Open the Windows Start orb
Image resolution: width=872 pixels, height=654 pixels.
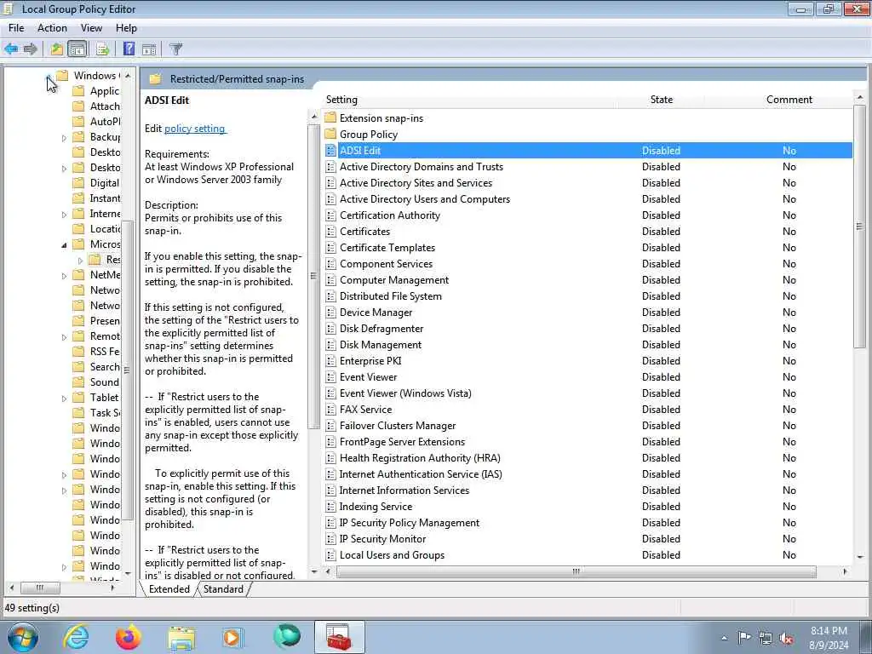(x=23, y=637)
